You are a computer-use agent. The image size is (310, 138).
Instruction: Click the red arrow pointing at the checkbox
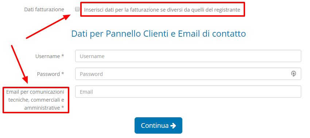pos(49,27)
